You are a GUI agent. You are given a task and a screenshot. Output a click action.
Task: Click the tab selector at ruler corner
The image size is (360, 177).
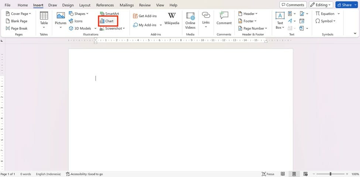(2, 40)
